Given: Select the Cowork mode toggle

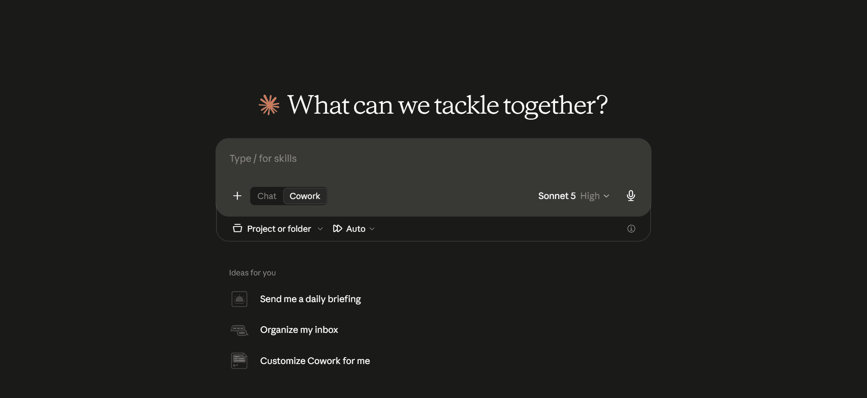Looking at the screenshot, I should coord(305,196).
